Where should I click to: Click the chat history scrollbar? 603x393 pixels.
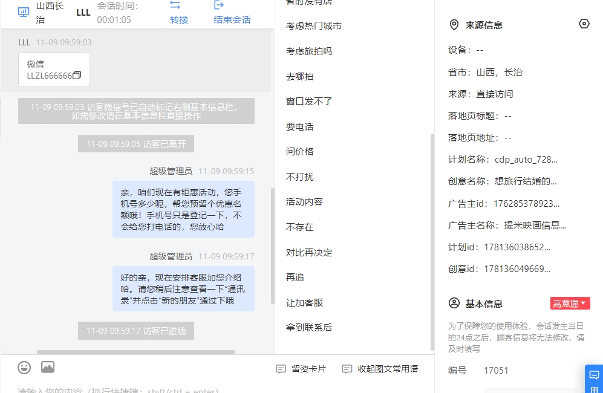(x=273, y=246)
